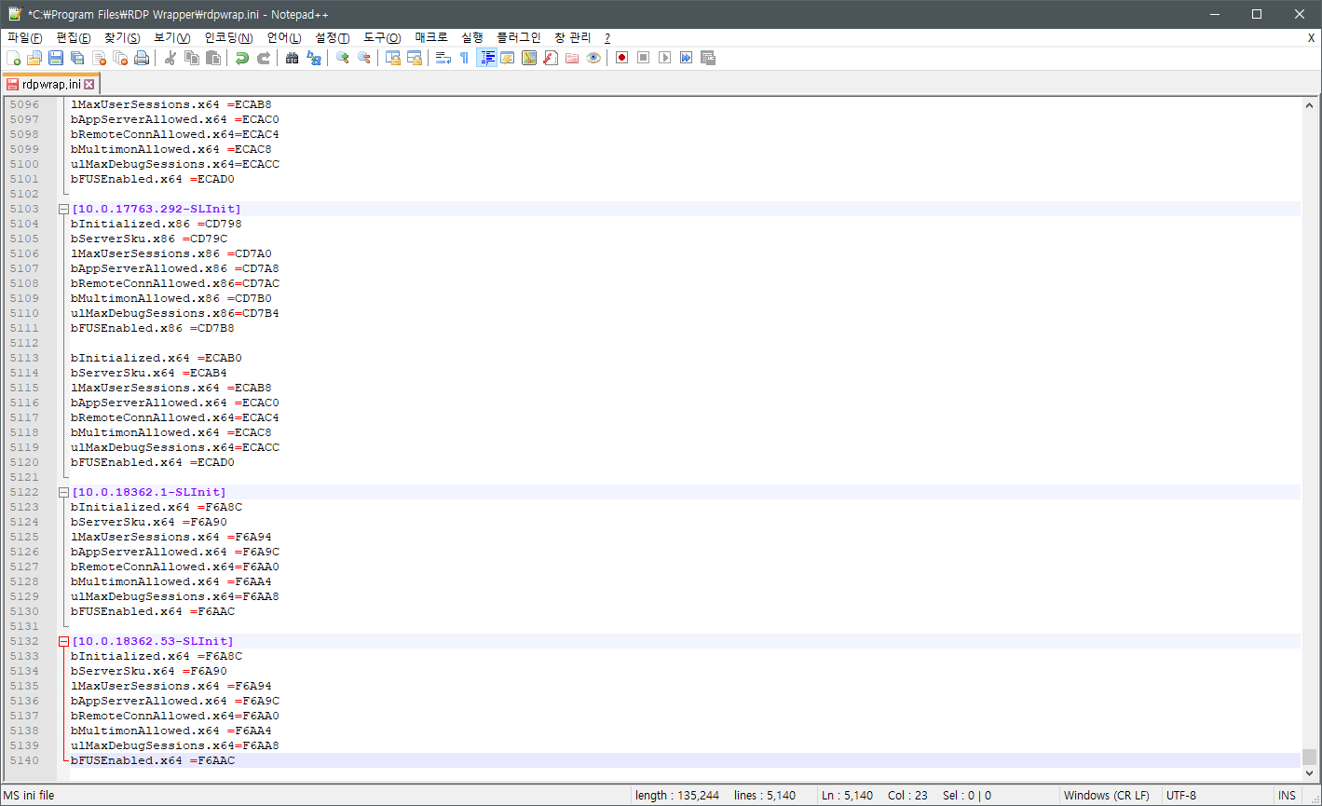Screen dimensions: 1322x806
Task: Toggle the monitoring eye icon
Action: [x=593, y=58]
